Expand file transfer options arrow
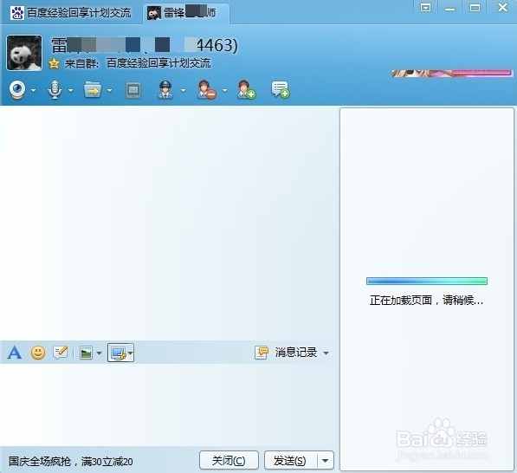The image size is (517, 473). pos(109,90)
